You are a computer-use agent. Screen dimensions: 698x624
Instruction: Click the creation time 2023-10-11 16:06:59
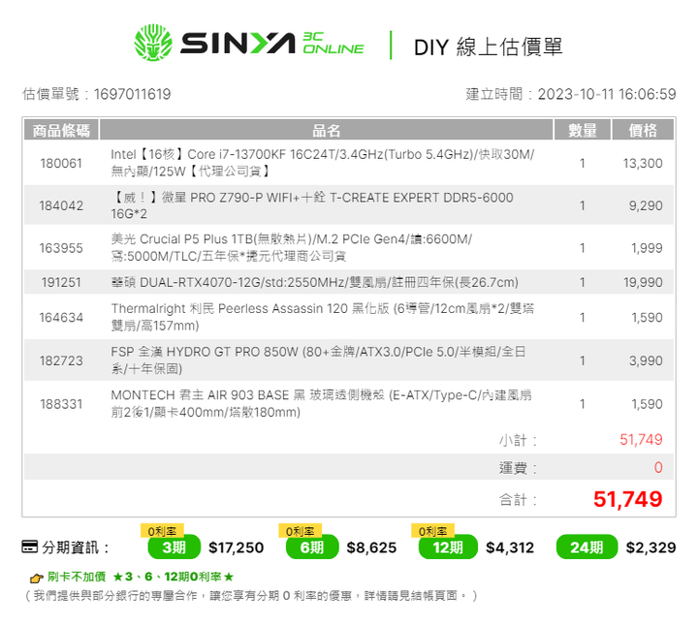(607, 94)
